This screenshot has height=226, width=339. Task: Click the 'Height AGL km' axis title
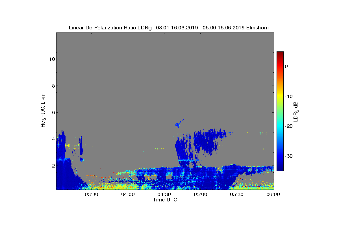(43, 111)
